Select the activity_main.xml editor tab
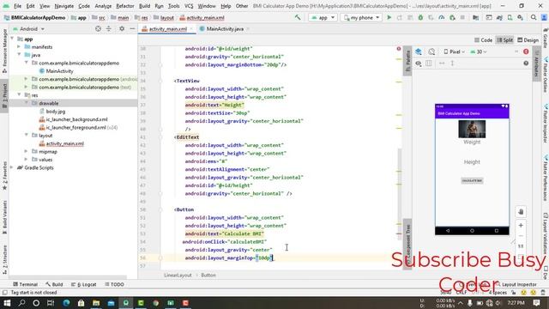The height and width of the screenshot is (309, 549). 168,29
